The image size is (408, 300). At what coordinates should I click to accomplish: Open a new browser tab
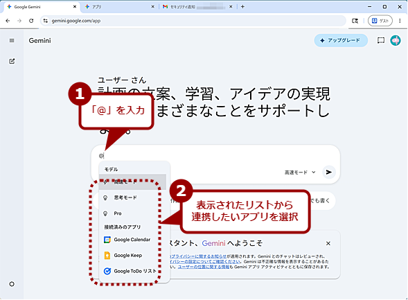point(242,7)
